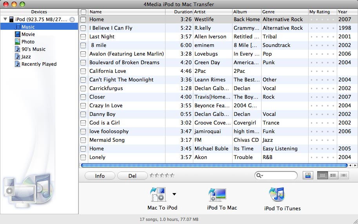Screen dimensions: 358x224
Task: Click the blue panel toggle icon beside search
Action: click(308, 175)
